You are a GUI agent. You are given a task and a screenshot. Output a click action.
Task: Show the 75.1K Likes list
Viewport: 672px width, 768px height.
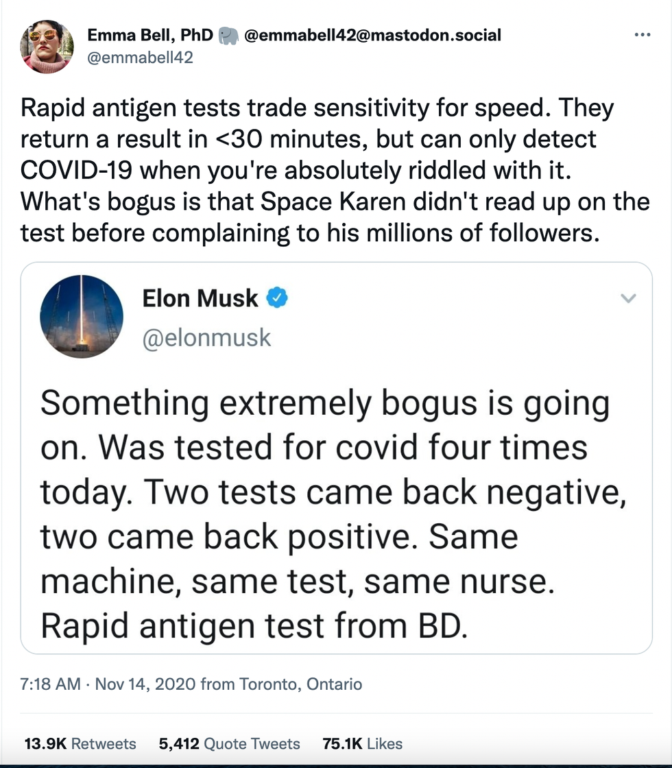click(362, 743)
